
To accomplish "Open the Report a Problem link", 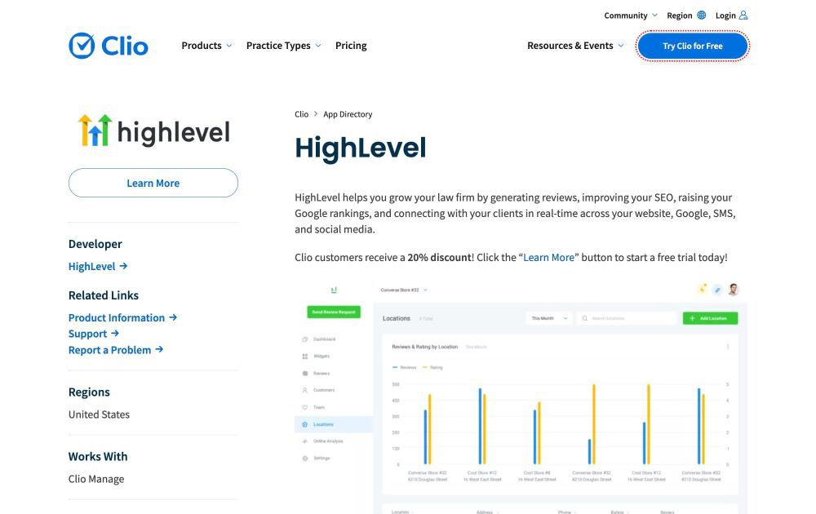I will (x=110, y=350).
